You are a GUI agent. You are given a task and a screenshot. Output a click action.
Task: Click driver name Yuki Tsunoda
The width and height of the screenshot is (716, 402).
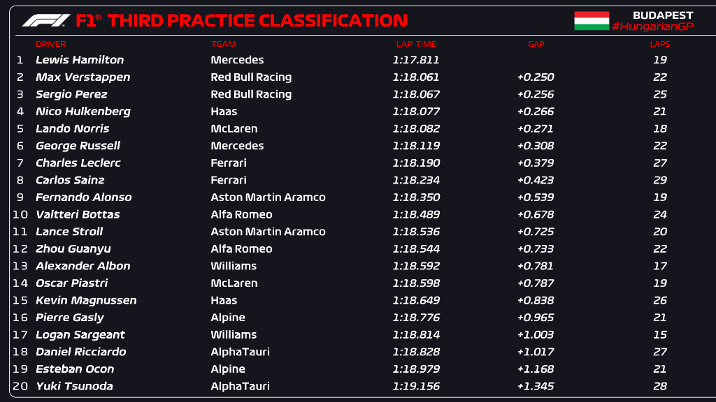pyautogui.click(x=74, y=386)
